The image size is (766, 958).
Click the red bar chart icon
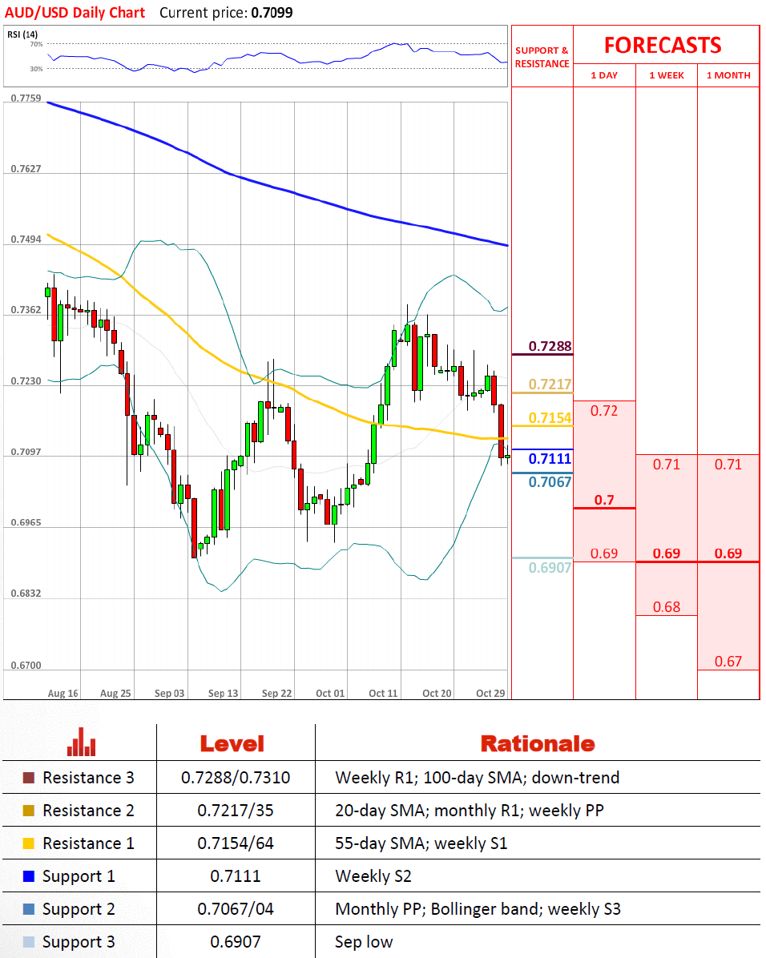[x=81, y=742]
